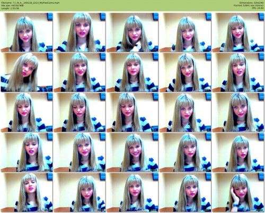
Task: Select the second thumbnail in the second row
Action: tap(79, 72)
